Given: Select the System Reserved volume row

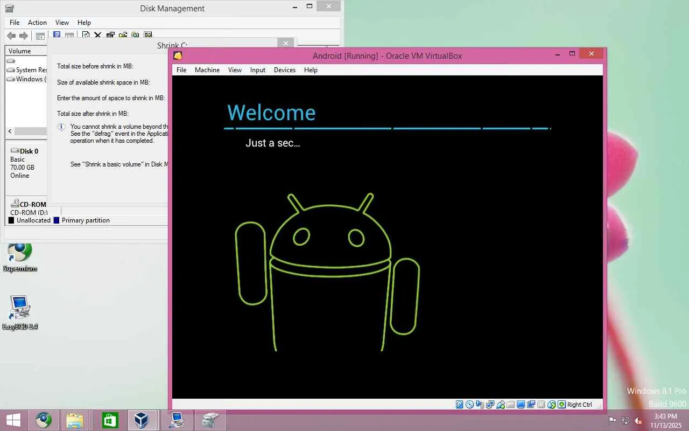Looking at the screenshot, I should [27, 70].
